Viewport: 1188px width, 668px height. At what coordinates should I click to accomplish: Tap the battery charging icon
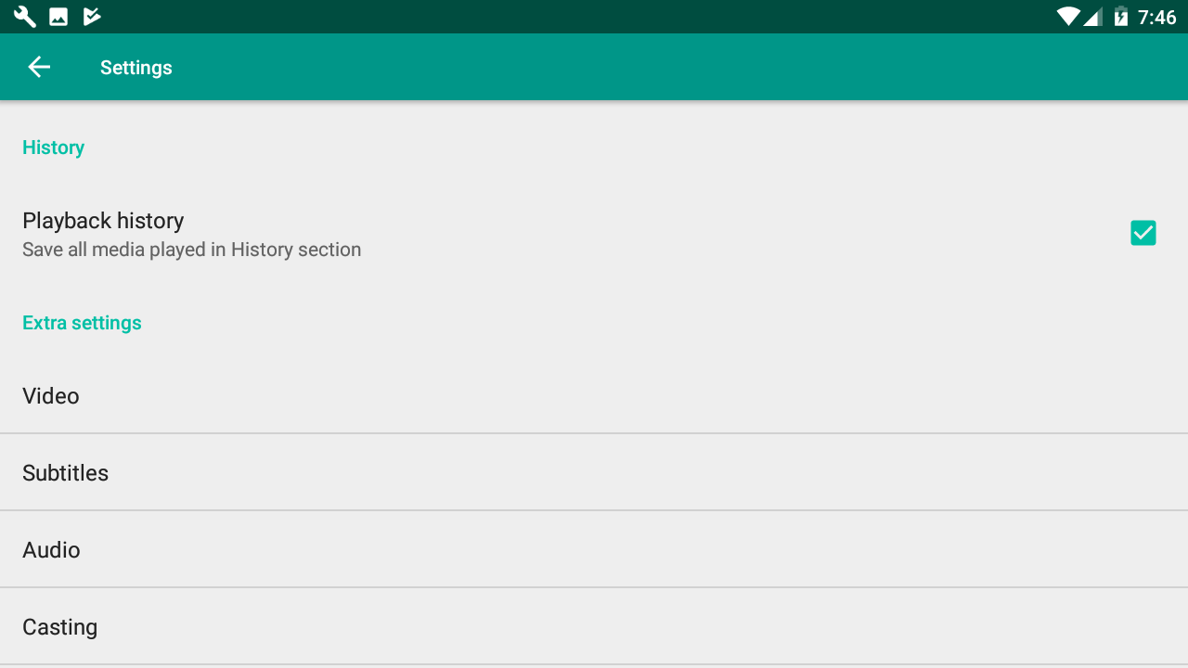[1120, 17]
